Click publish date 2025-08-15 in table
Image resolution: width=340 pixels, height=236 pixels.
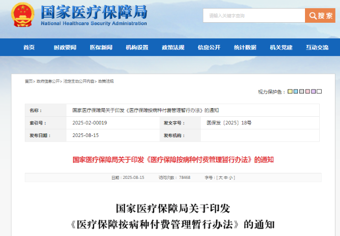point(85,135)
